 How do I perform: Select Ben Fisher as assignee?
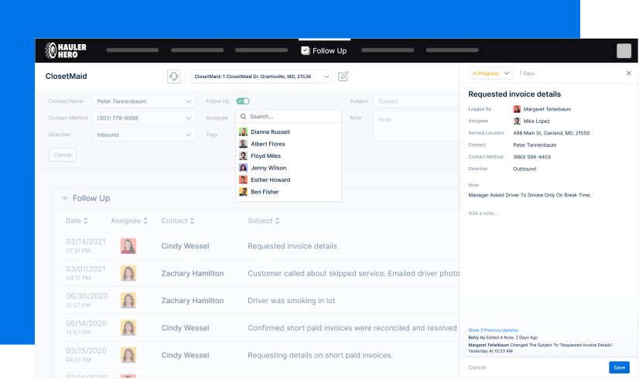click(289, 192)
